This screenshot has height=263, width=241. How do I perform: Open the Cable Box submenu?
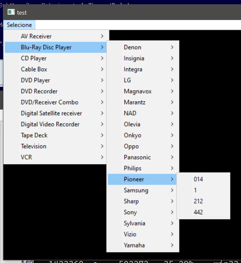pos(56,69)
